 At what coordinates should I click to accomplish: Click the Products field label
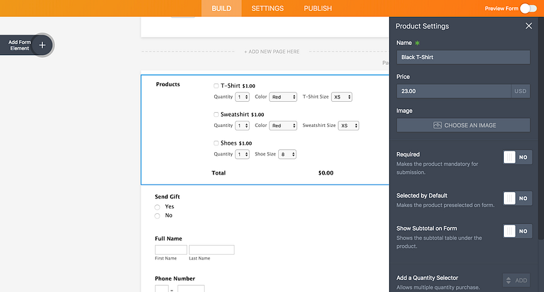pos(168,84)
